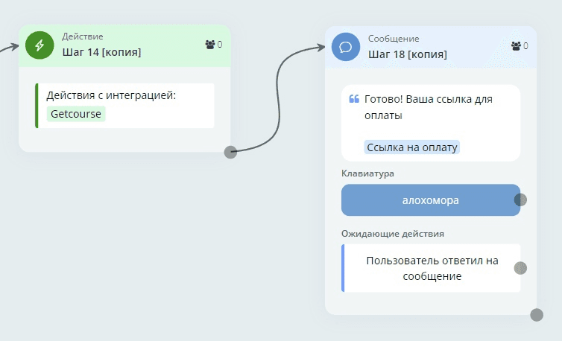Click the Ожидающие действия section label
The height and width of the screenshot is (341, 562).
tap(392, 233)
